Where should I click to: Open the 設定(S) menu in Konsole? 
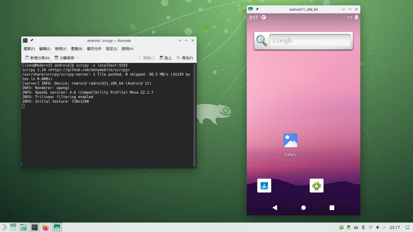(x=112, y=49)
